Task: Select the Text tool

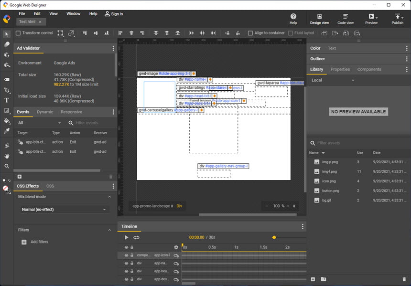Action: coord(7,100)
